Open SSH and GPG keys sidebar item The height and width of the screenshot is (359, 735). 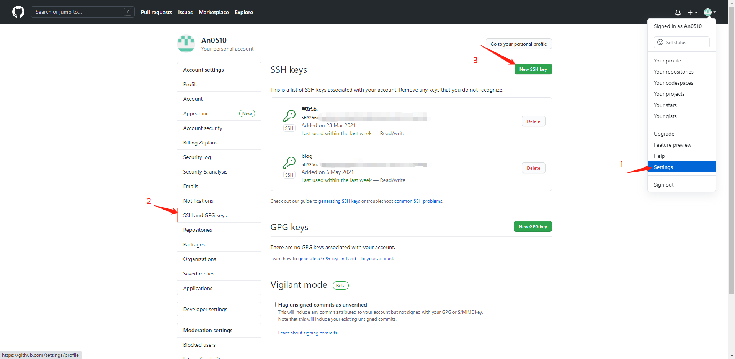[205, 215]
